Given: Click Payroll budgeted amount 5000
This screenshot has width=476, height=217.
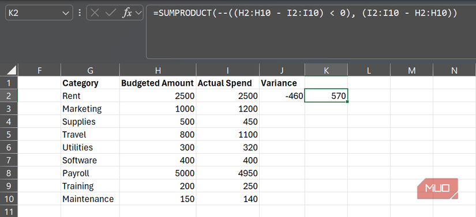Looking at the screenshot, I should pos(158,173).
